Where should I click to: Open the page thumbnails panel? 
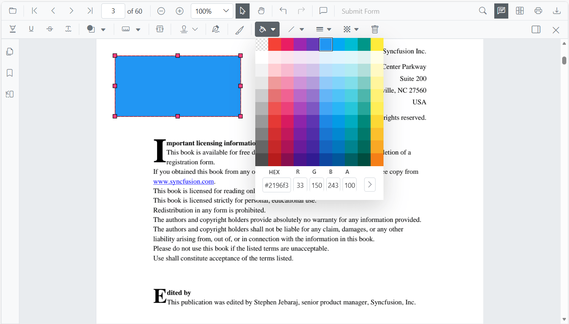tap(9, 51)
